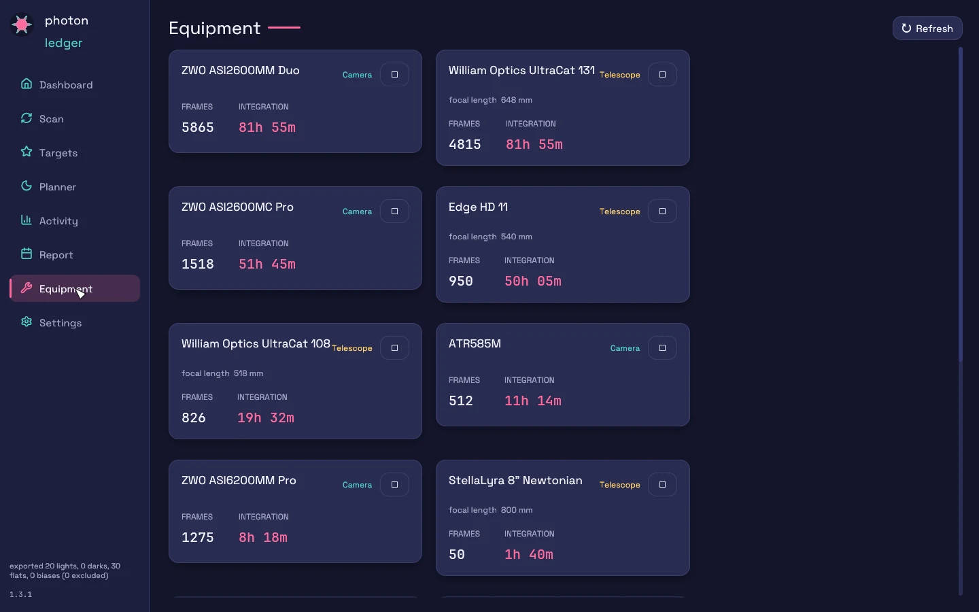Tick the William Optics UltraCat 108 checkbox
This screenshot has height=612, width=979.
[394, 348]
